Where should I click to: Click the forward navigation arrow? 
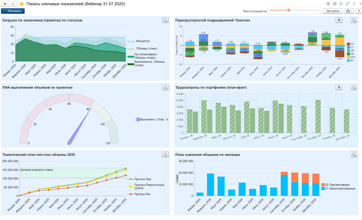click(x=13, y=4)
